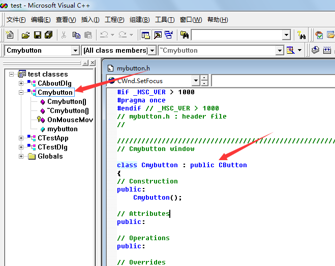The image size is (335, 266).
Task: Open the Window List icon
Action: (x=169, y=35)
